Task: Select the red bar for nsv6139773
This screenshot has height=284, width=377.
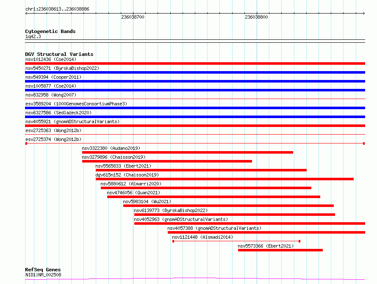Action: click(x=234, y=215)
